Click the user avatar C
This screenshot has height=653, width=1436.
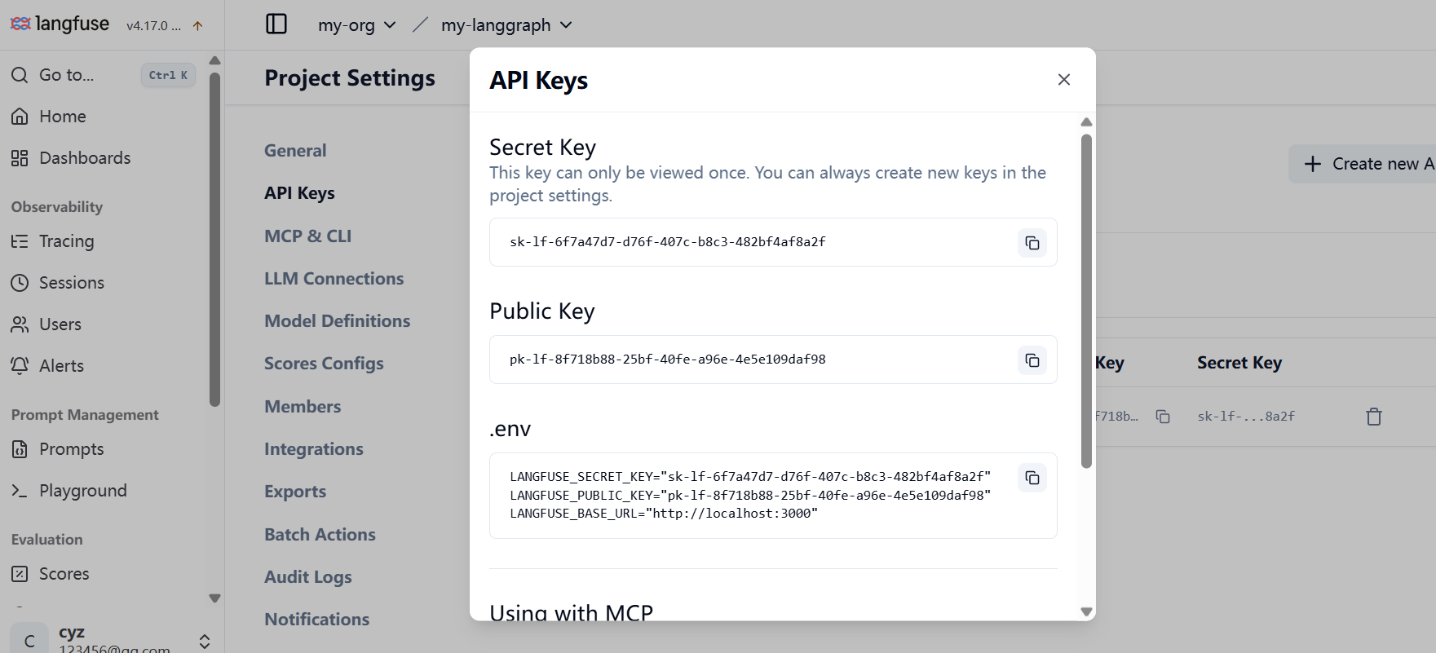click(x=29, y=640)
